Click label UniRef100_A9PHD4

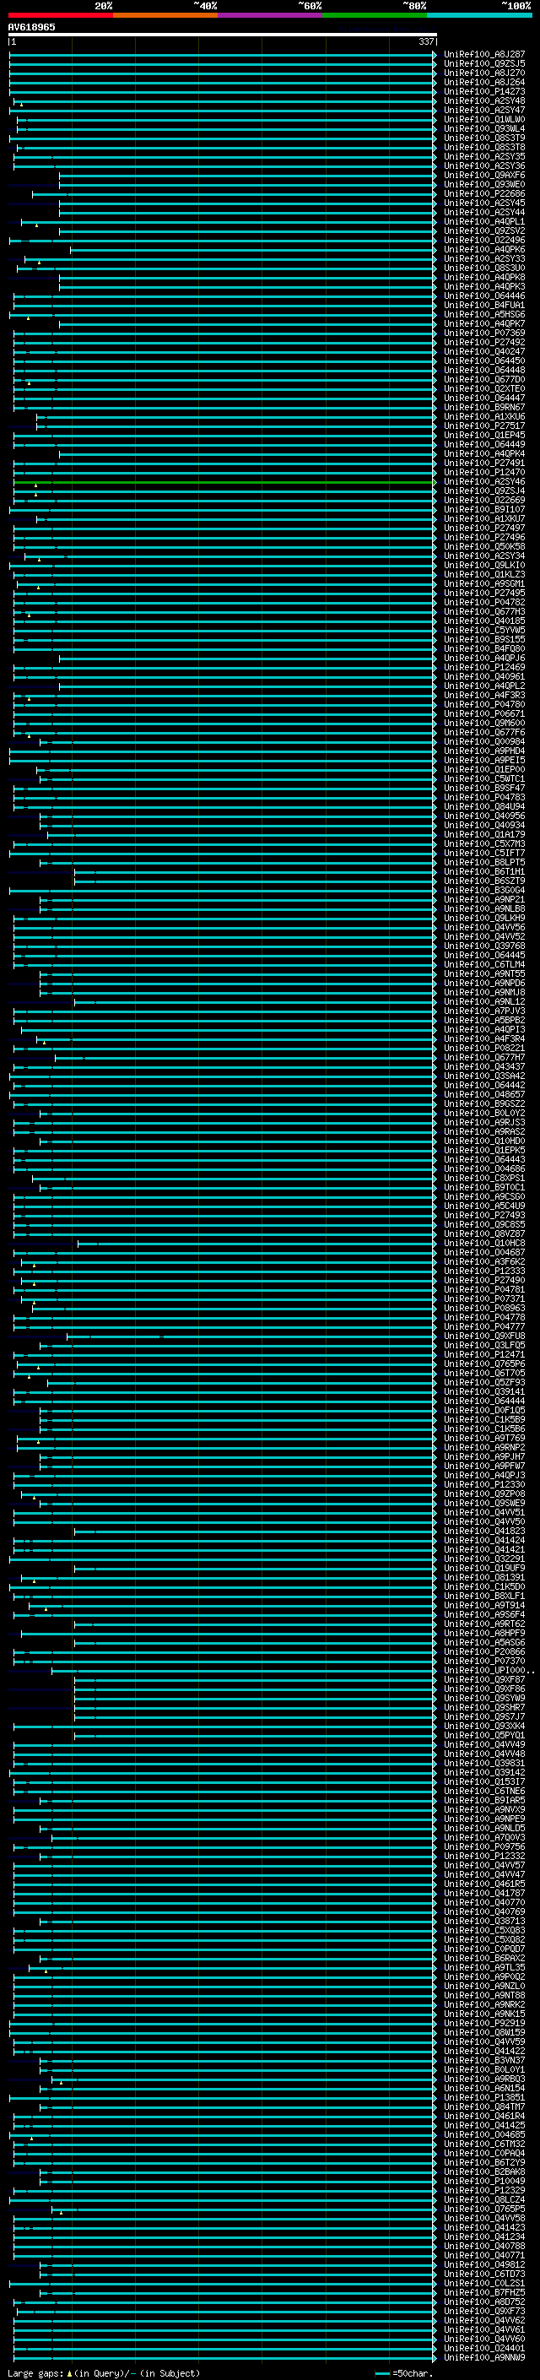(x=483, y=751)
